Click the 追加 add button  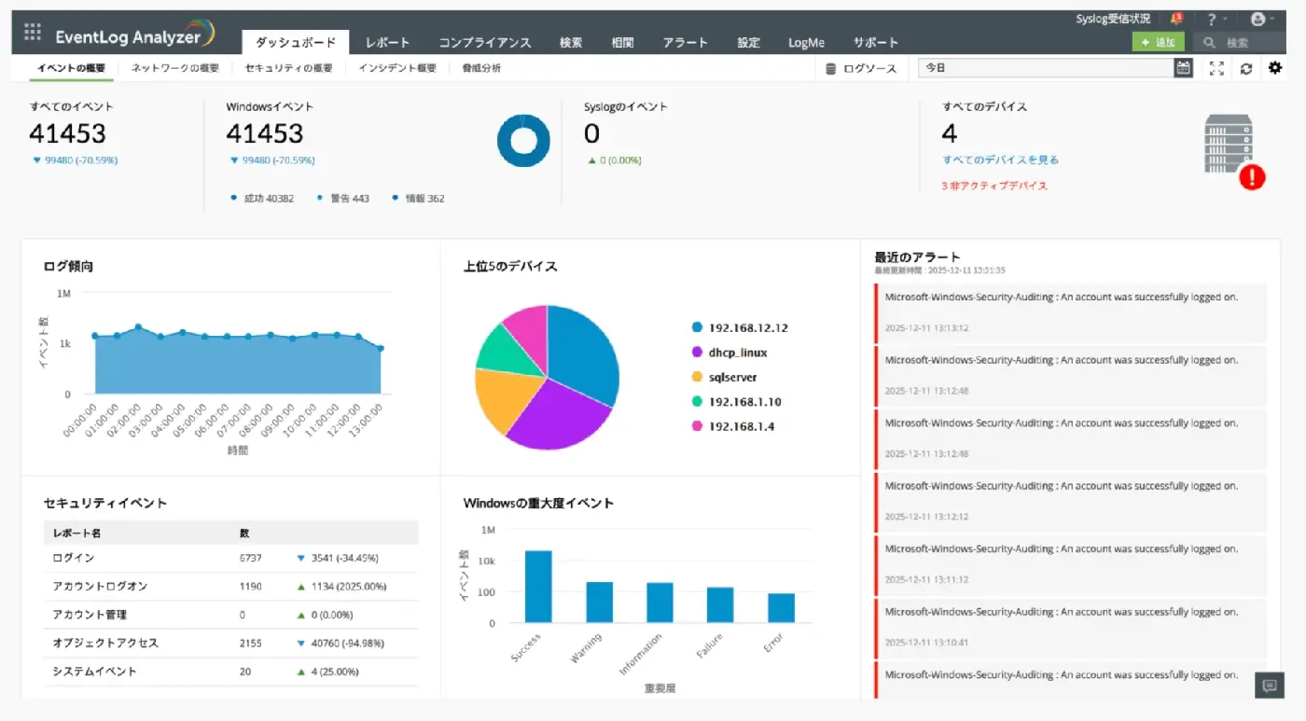click(1158, 42)
